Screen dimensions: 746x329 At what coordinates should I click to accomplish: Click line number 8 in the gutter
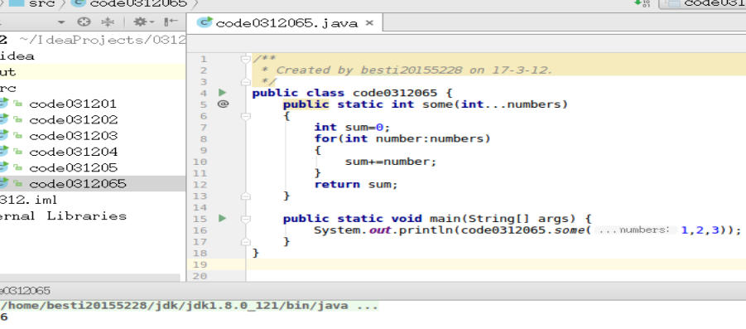click(x=204, y=139)
